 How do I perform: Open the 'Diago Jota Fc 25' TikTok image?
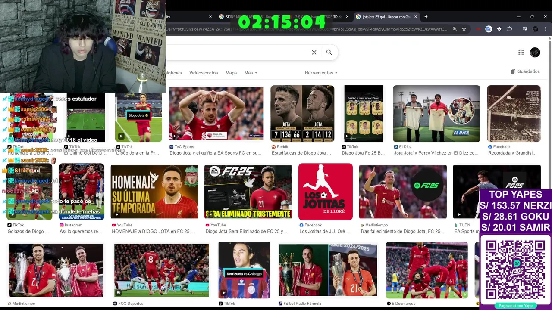pos(364,114)
